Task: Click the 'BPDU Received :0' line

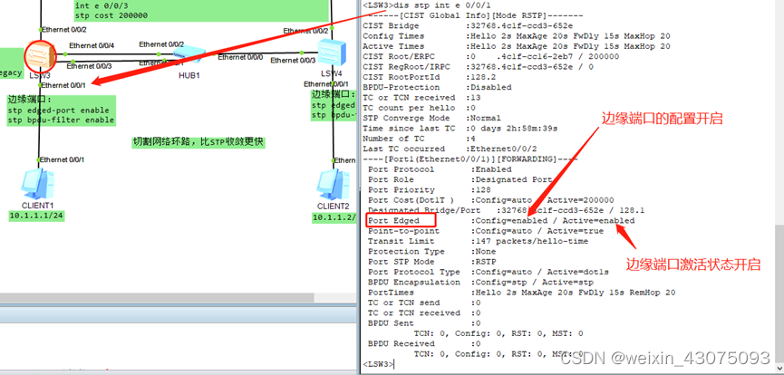Action: point(424,343)
